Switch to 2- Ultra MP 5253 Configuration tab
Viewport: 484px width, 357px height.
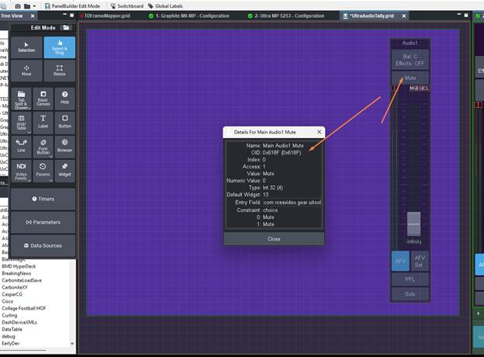[x=286, y=16]
